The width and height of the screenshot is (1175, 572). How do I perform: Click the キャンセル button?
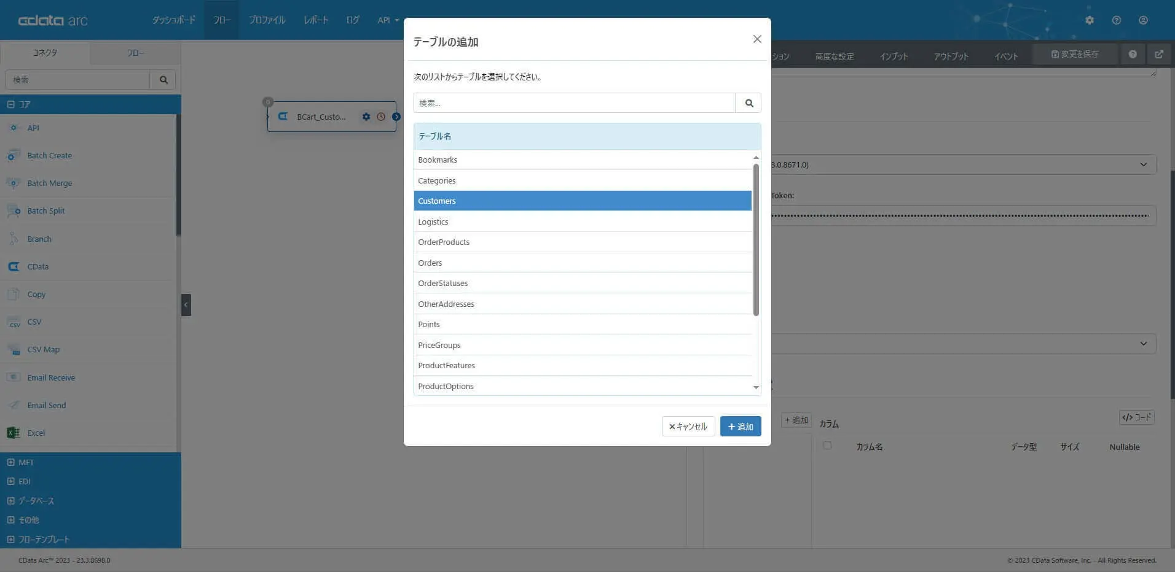(688, 427)
